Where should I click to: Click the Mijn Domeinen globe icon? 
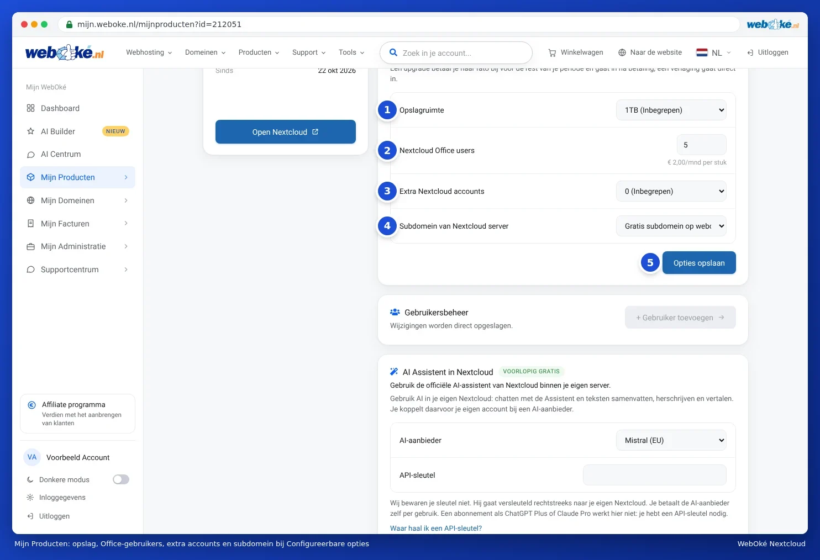pyautogui.click(x=31, y=200)
